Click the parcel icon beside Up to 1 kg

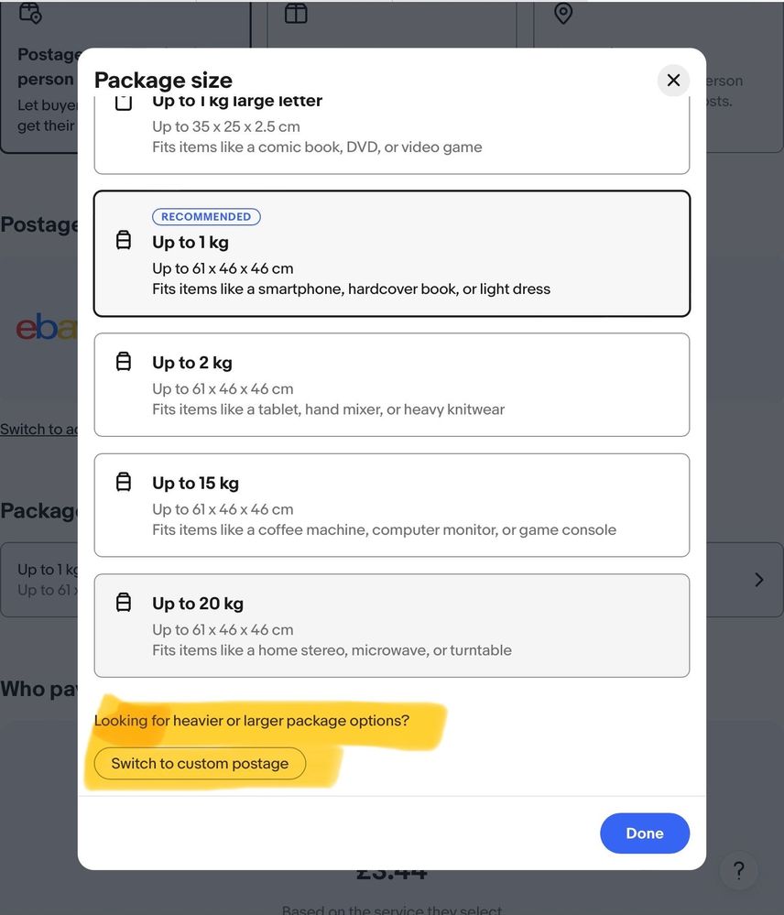(x=124, y=241)
